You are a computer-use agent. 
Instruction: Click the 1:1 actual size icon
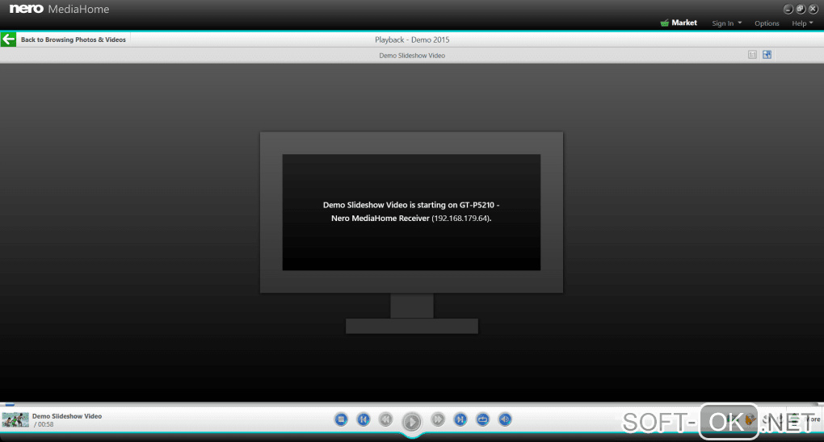click(752, 55)
